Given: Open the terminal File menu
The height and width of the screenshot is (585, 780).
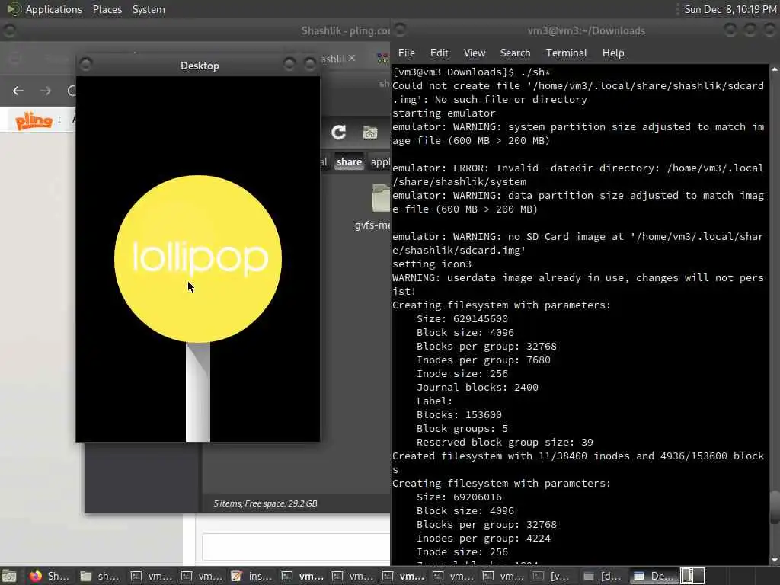Looking at the screenshot, I should click(407, 53).
